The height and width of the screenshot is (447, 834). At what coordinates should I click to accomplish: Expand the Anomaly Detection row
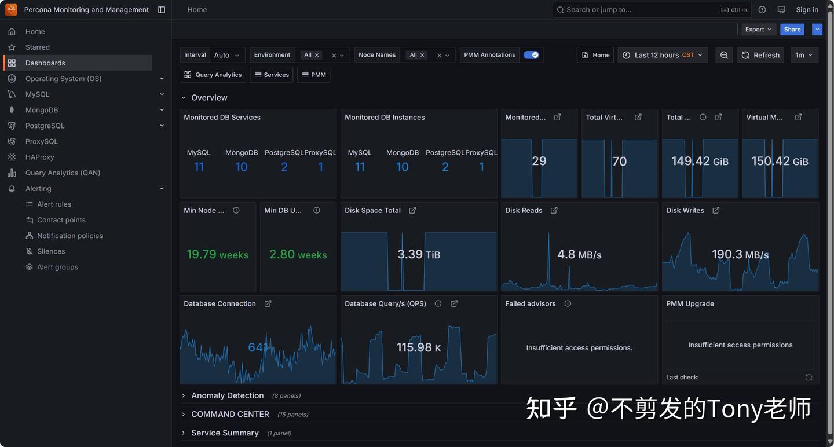coord(184,396)
